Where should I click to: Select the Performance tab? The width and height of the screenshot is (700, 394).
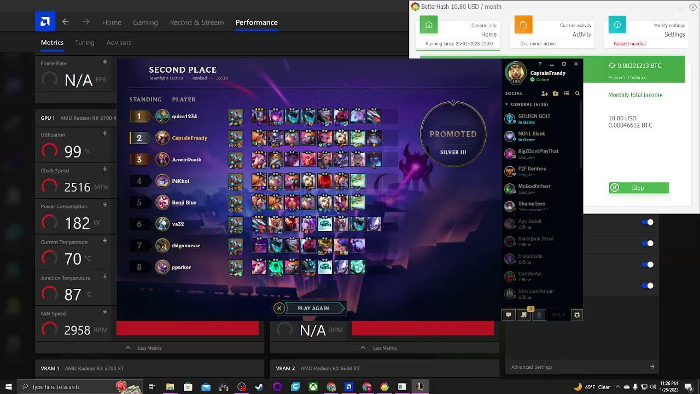tap(256, 22)
